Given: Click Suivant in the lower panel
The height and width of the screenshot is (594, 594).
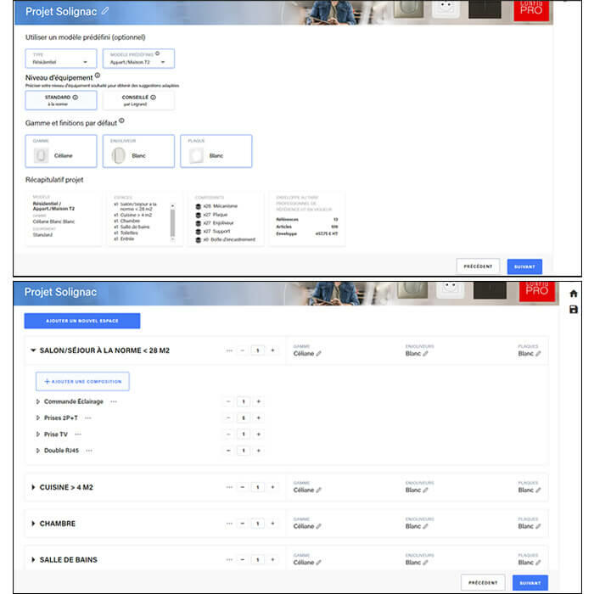Looking at the screenshot, I should (530, 583).
